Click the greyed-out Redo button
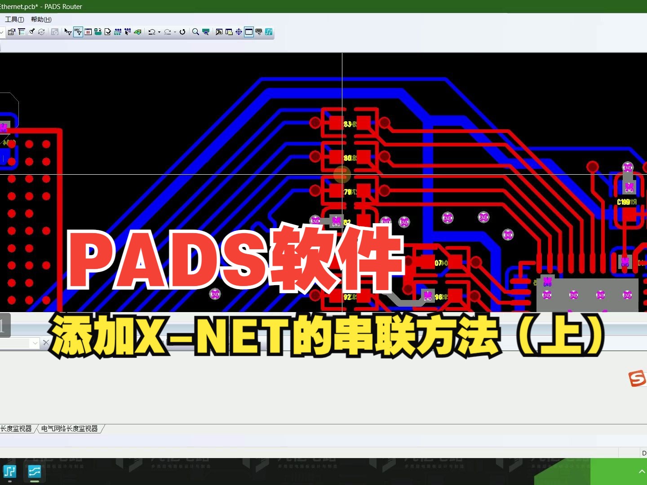The height and width of the screenshot is (485, 647). (168, 32)
